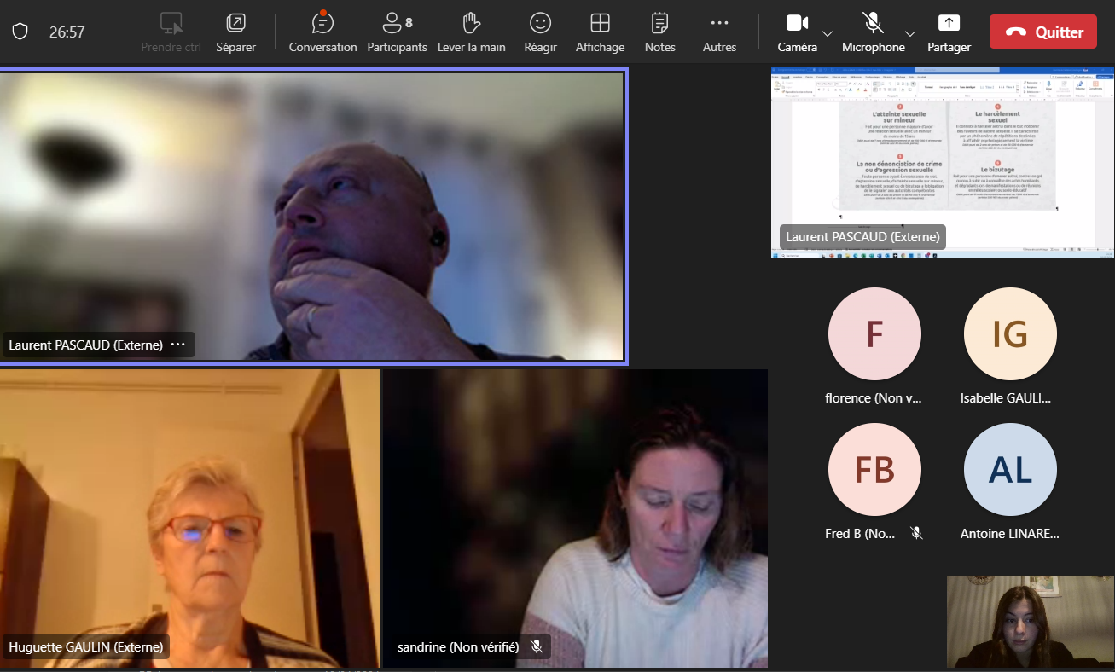Open the Conversation chat panel
This screenshot has width=1115, height=672.
pos(322,32)
